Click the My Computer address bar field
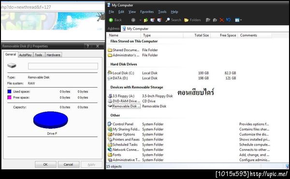The image size is (290, 179). pyautogui.click(x=204, y=29)
